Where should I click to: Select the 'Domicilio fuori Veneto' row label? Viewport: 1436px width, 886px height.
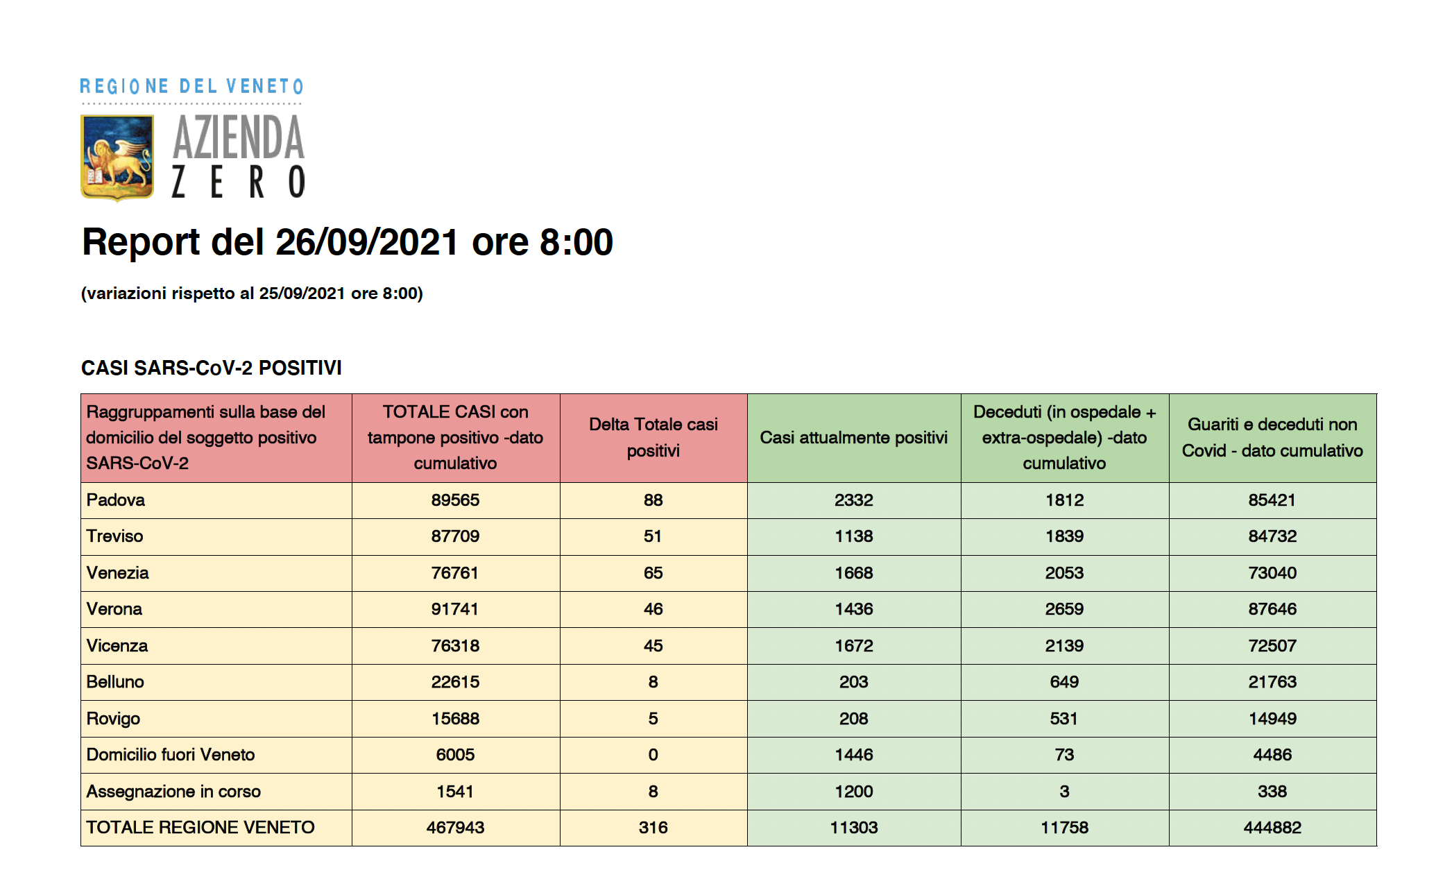click(x=171, y=755)
